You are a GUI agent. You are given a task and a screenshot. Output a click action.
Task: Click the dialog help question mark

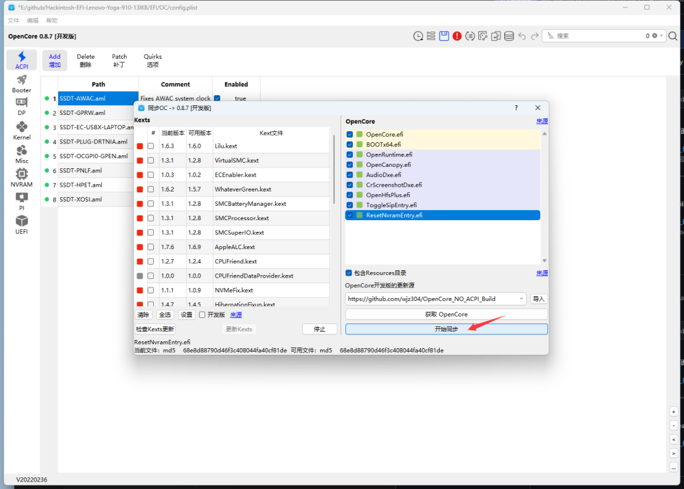pos(516,108)
